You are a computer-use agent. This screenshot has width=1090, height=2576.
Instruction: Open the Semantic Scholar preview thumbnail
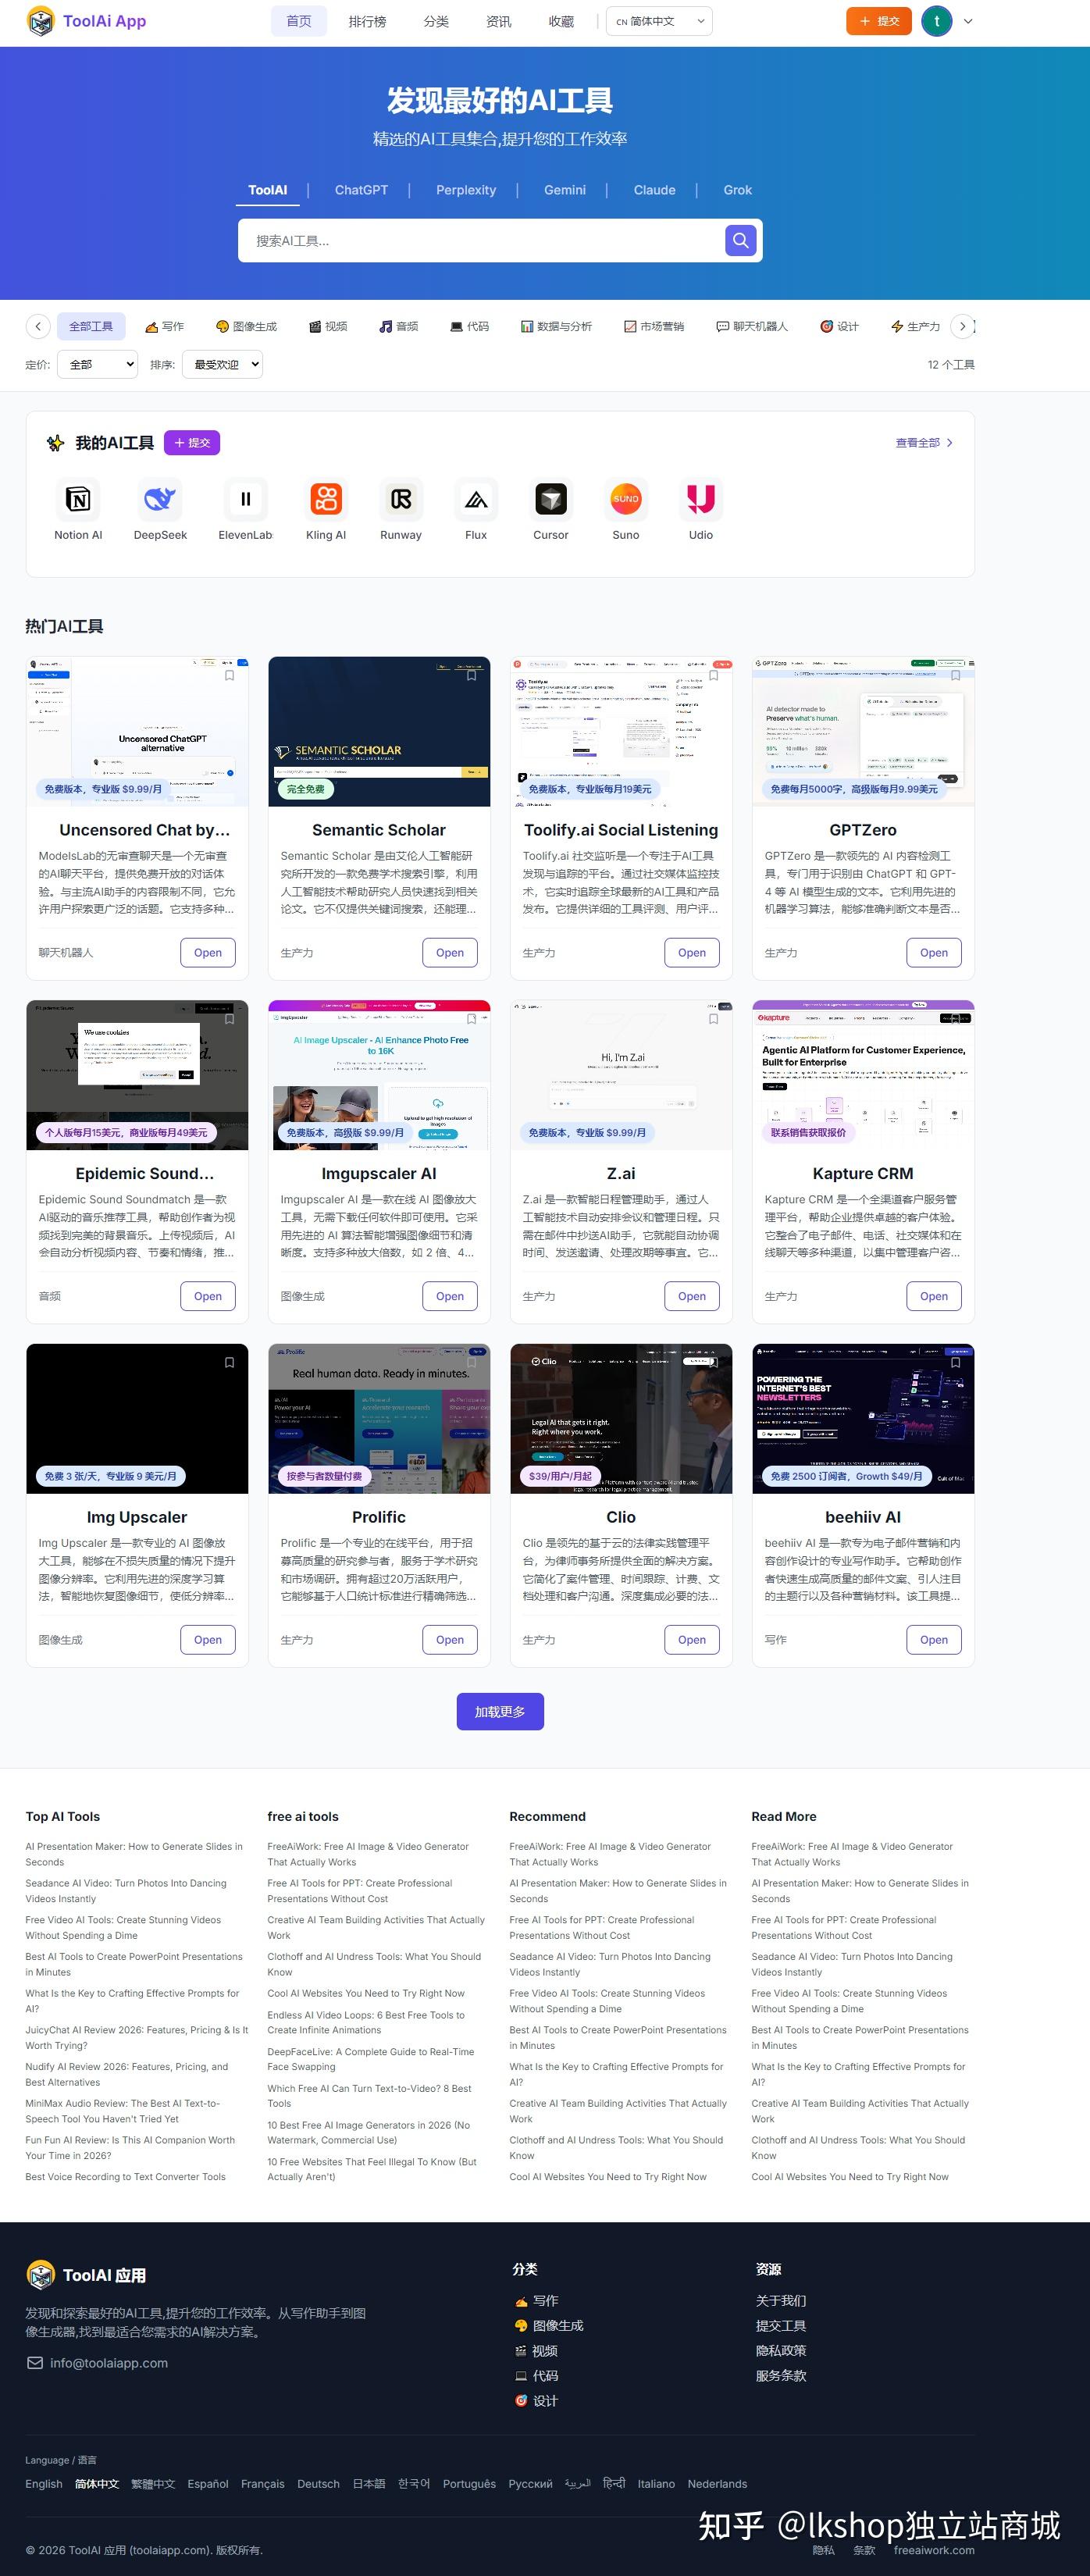click(x=379, y=731)
